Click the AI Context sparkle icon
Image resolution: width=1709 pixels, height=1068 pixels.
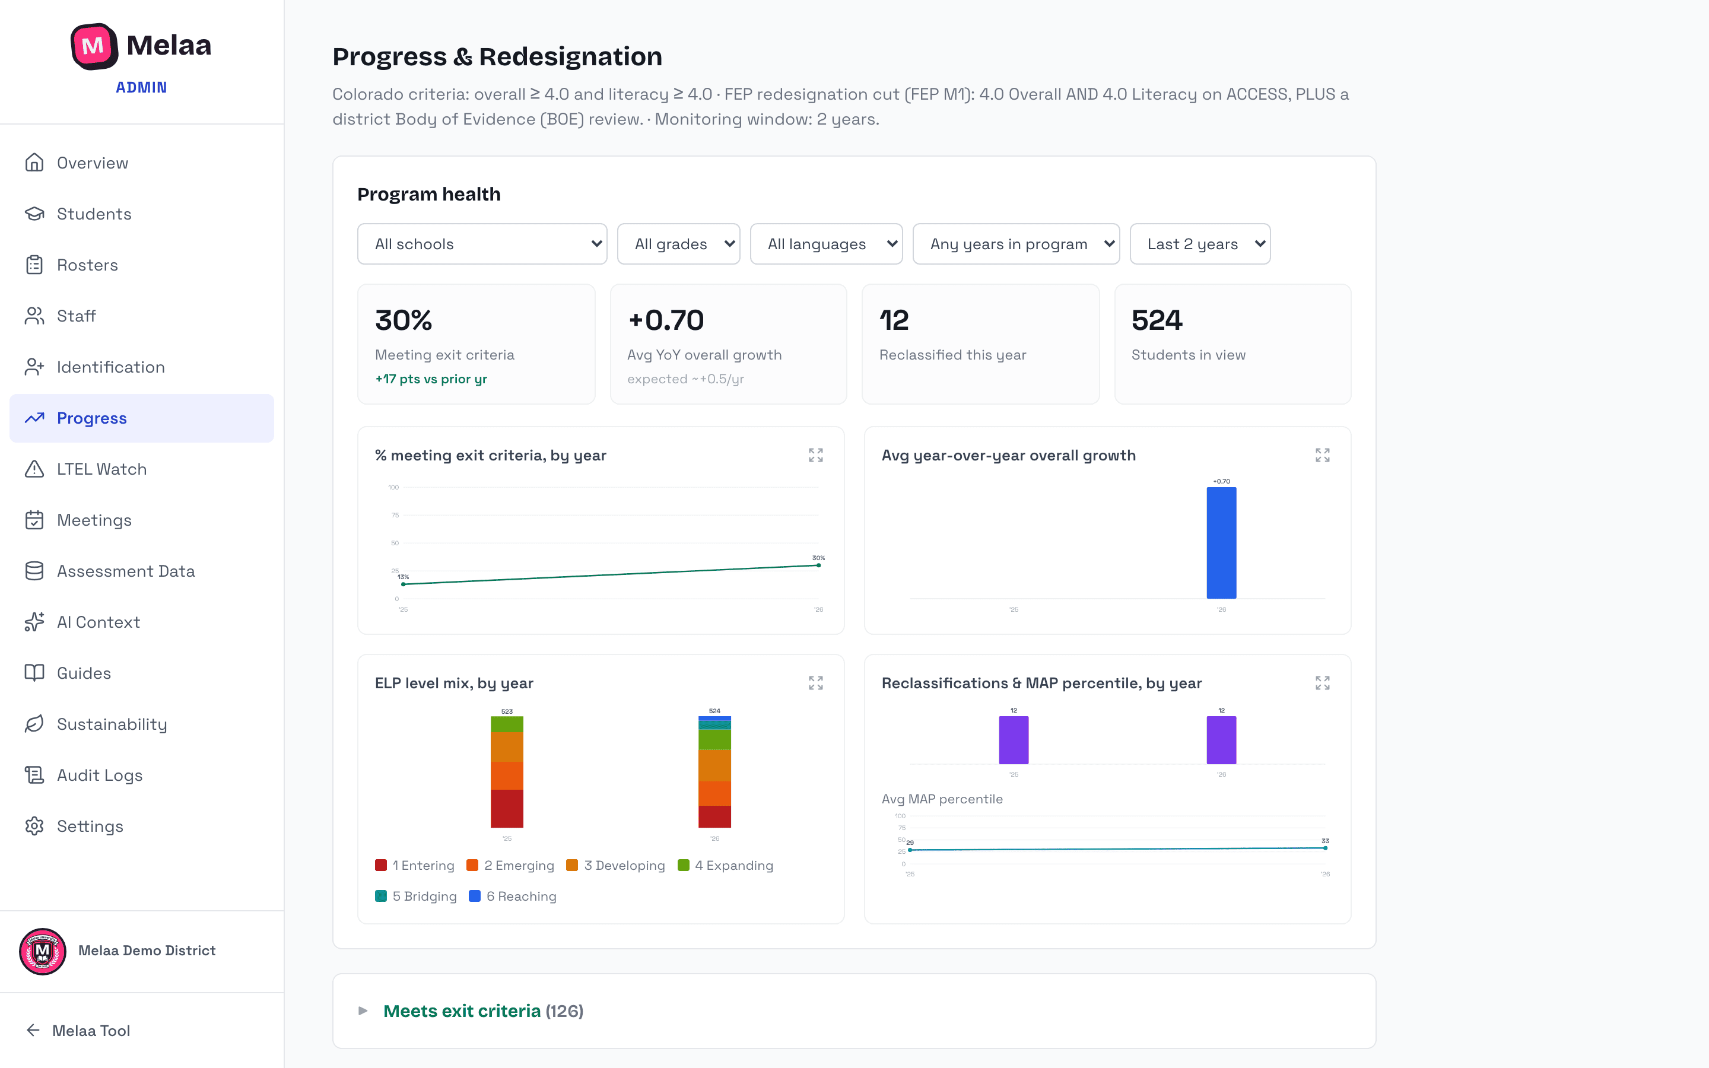pyautogui.click(x=34, y=622)
